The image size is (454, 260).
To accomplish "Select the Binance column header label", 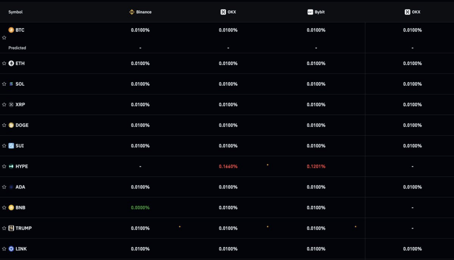I will 144,12.
